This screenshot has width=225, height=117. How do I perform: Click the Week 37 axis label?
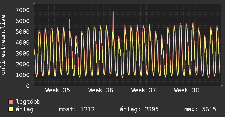click(x=144, y=90)
